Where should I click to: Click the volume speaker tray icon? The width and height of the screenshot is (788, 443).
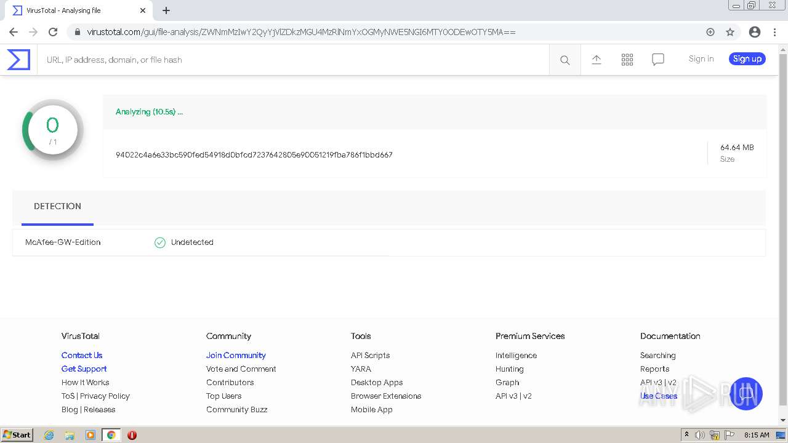[700, 435]
